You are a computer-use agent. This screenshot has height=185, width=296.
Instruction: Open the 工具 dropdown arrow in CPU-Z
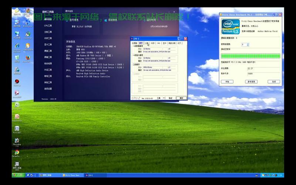pyautogui.click(x=164, y=98)
